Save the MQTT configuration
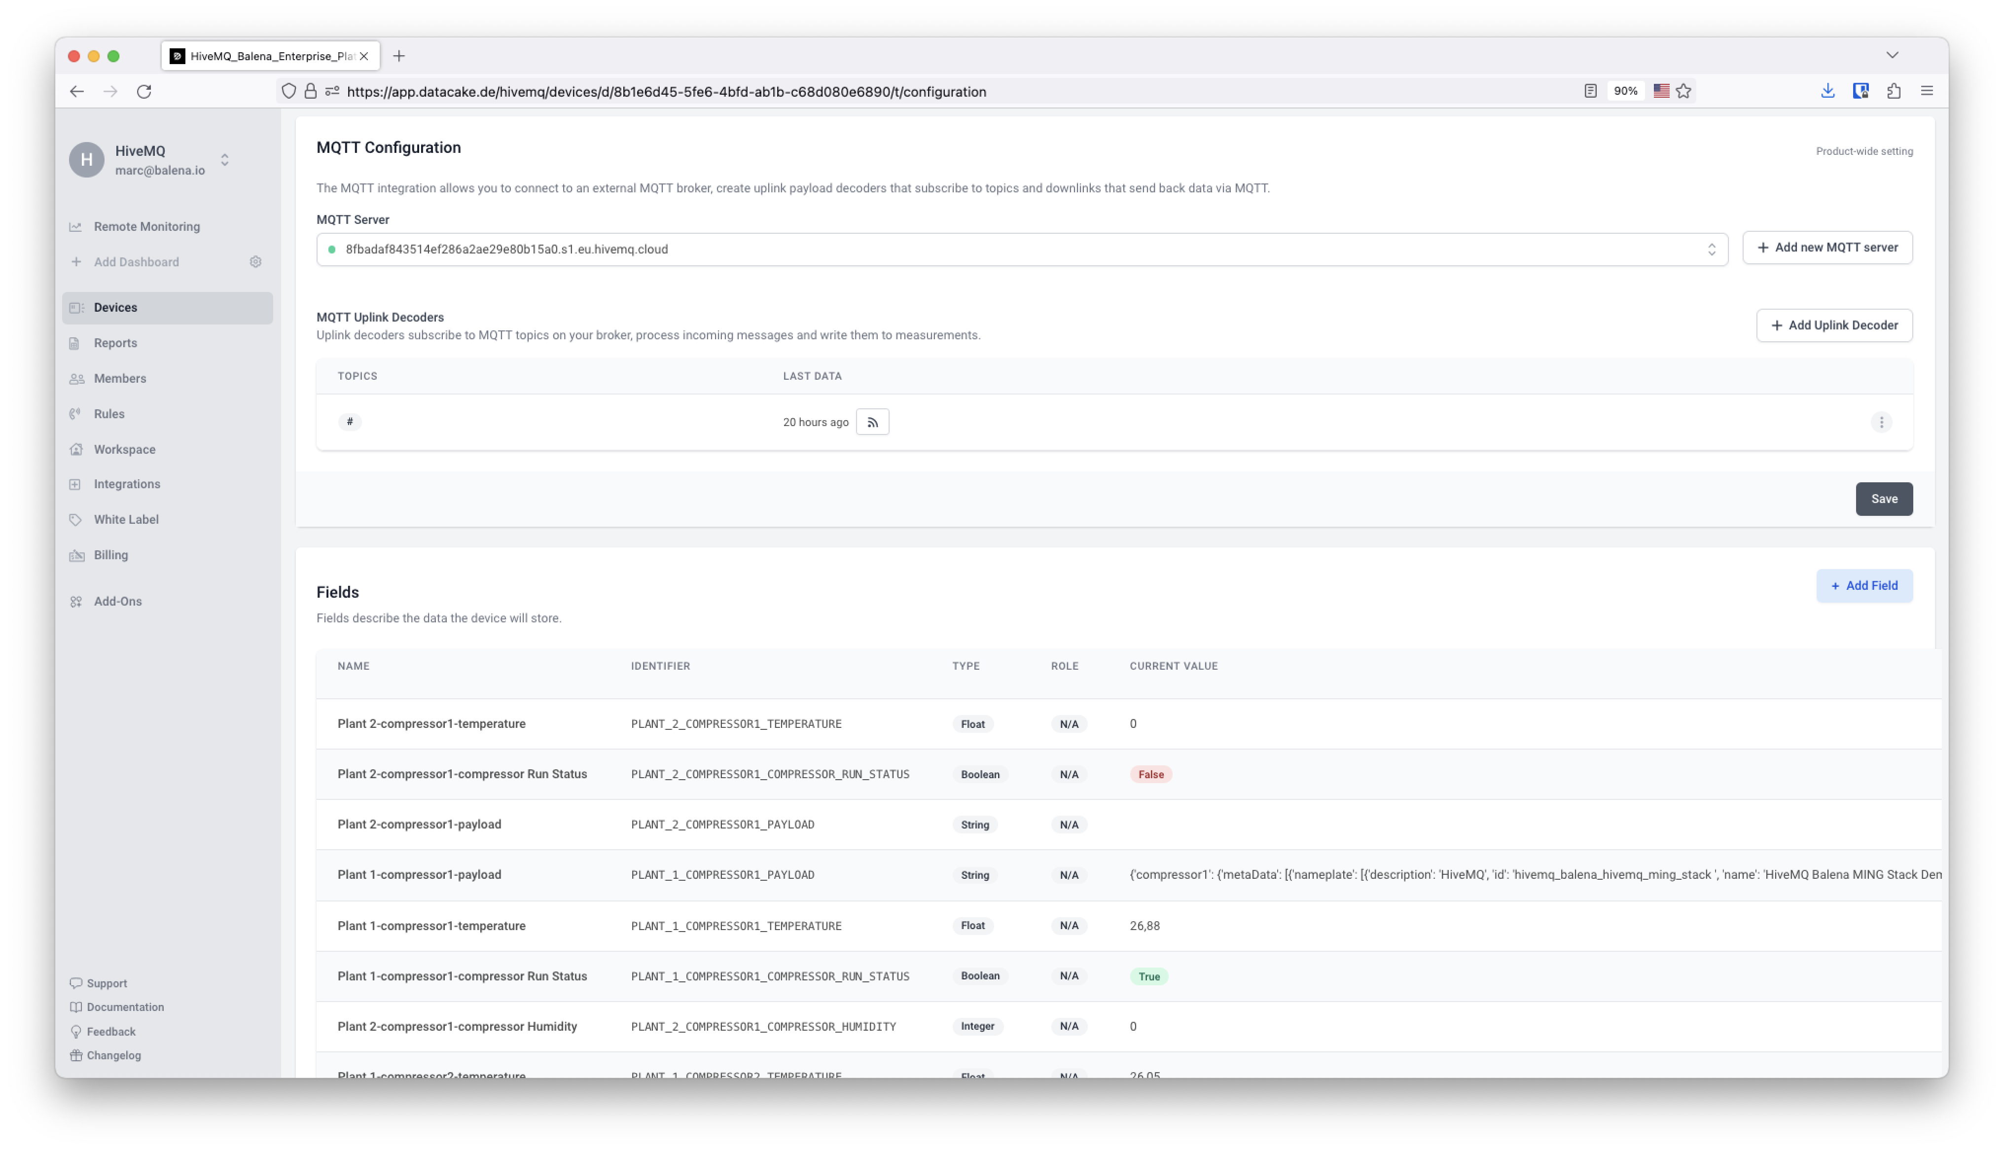Viewport: 2004px width, 1151px height. 1884,499
